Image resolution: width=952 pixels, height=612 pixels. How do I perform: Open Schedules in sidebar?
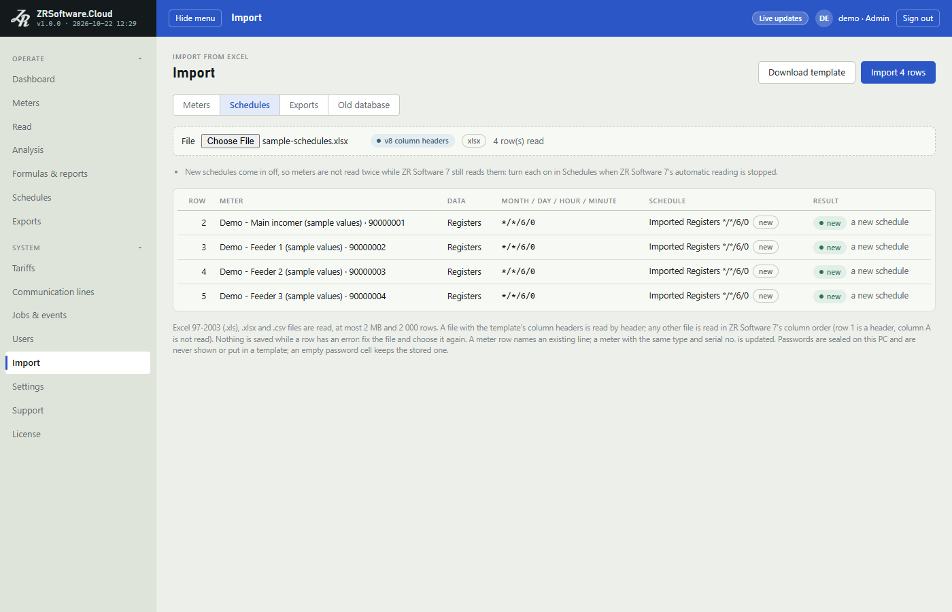pyautogui.click(x=78, y=197)
